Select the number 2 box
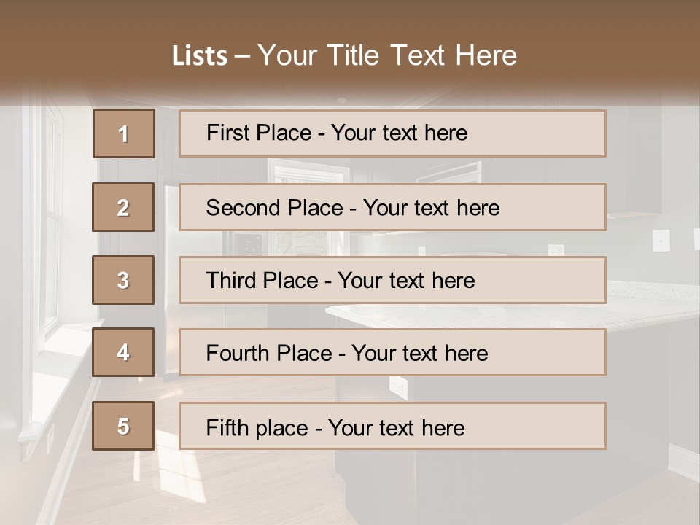The image size is (700, 525). point(123,207)
